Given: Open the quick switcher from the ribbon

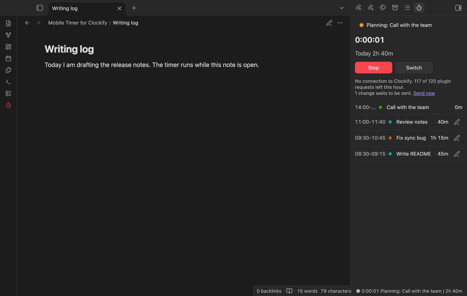Looking at the screenshot, I should (x=9, y=24).
